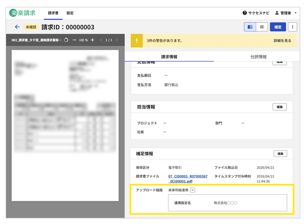Click the blurred invoice page preview
Screen dimensions: 304x224
click(65, 125)
